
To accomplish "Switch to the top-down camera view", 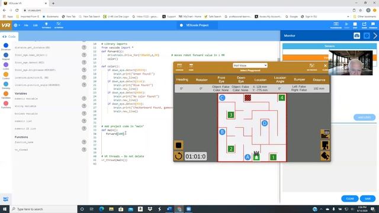I will click(325, 134).
